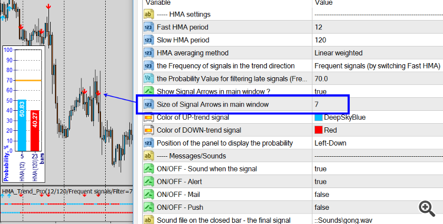Click the icon beside Slow HMA period
Viewport: 443px width, 224px height.
coord(148,40)
